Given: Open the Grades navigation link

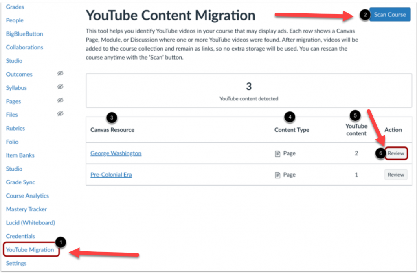Looking at the screenshot, I should point(15,7).
